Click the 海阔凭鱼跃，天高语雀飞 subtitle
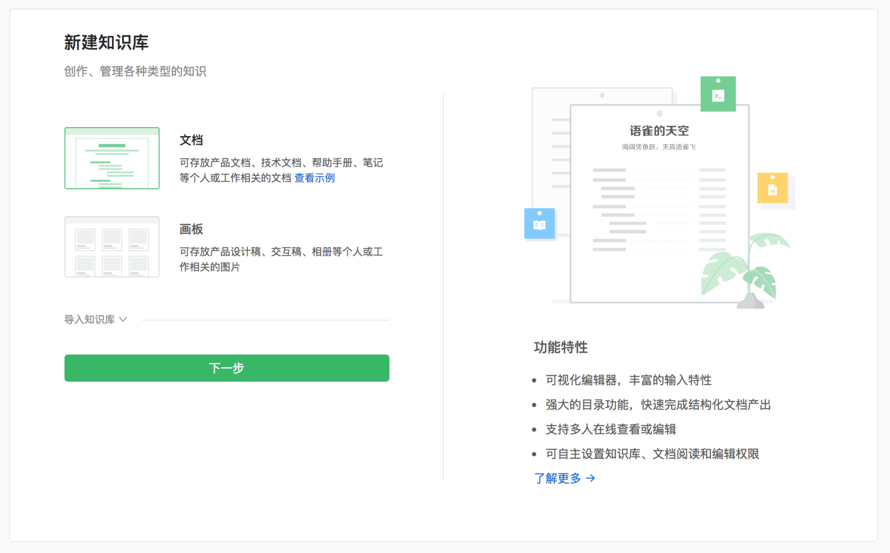 (658, 146)
